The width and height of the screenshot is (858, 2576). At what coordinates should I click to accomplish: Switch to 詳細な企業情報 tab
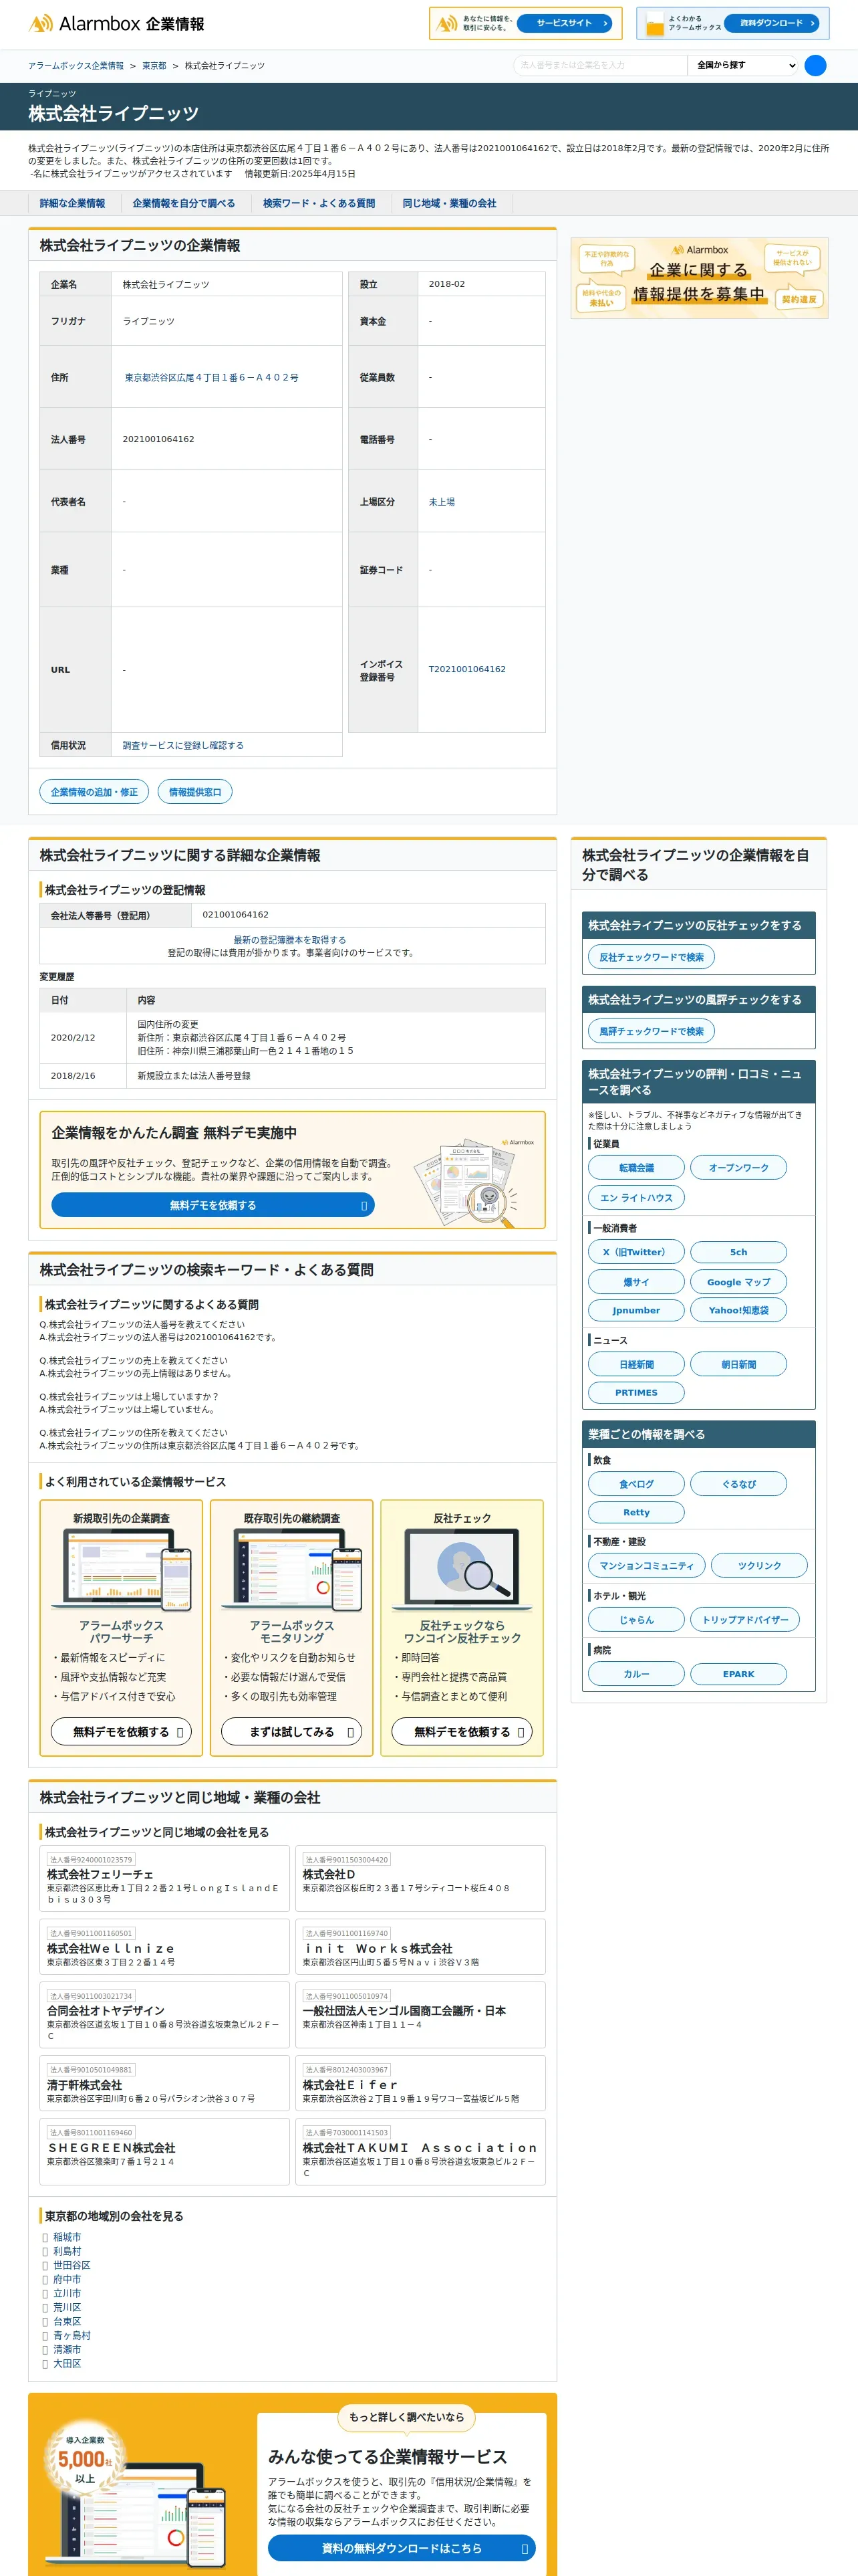coord(72,203)
